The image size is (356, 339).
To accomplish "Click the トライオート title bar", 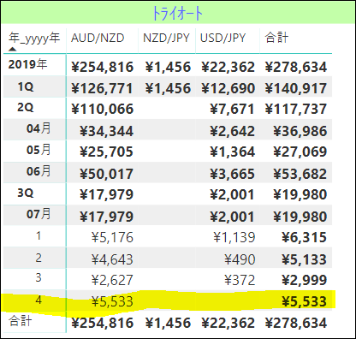I will (178, 13).
